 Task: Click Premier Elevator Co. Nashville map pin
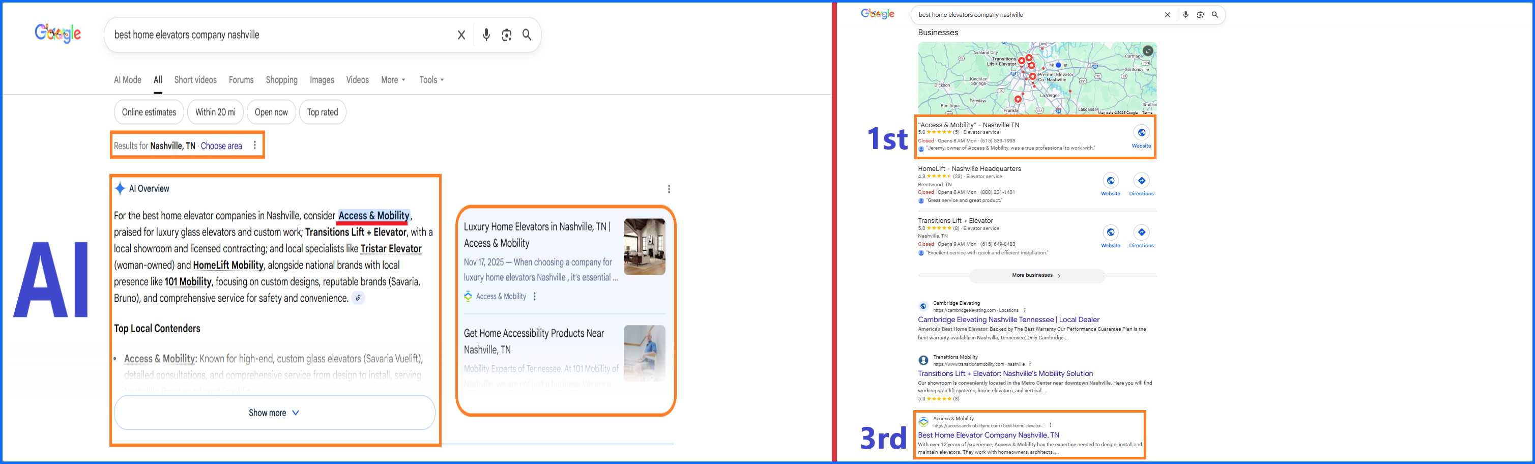pos(1033,76)
